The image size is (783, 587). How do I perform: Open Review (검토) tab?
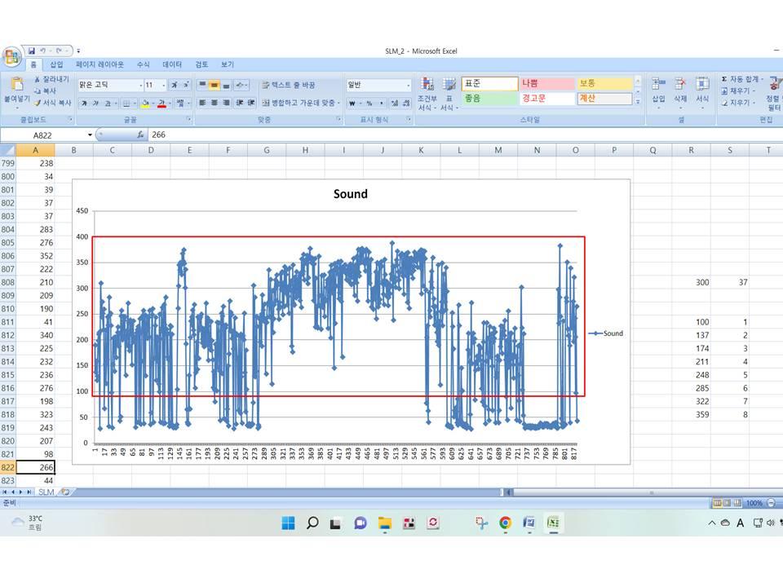point(201,64)
